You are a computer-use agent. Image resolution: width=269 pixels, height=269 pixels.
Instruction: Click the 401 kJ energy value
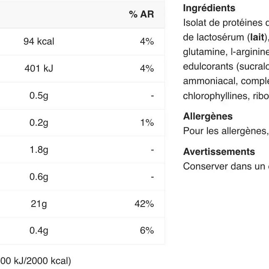point(39,69)
